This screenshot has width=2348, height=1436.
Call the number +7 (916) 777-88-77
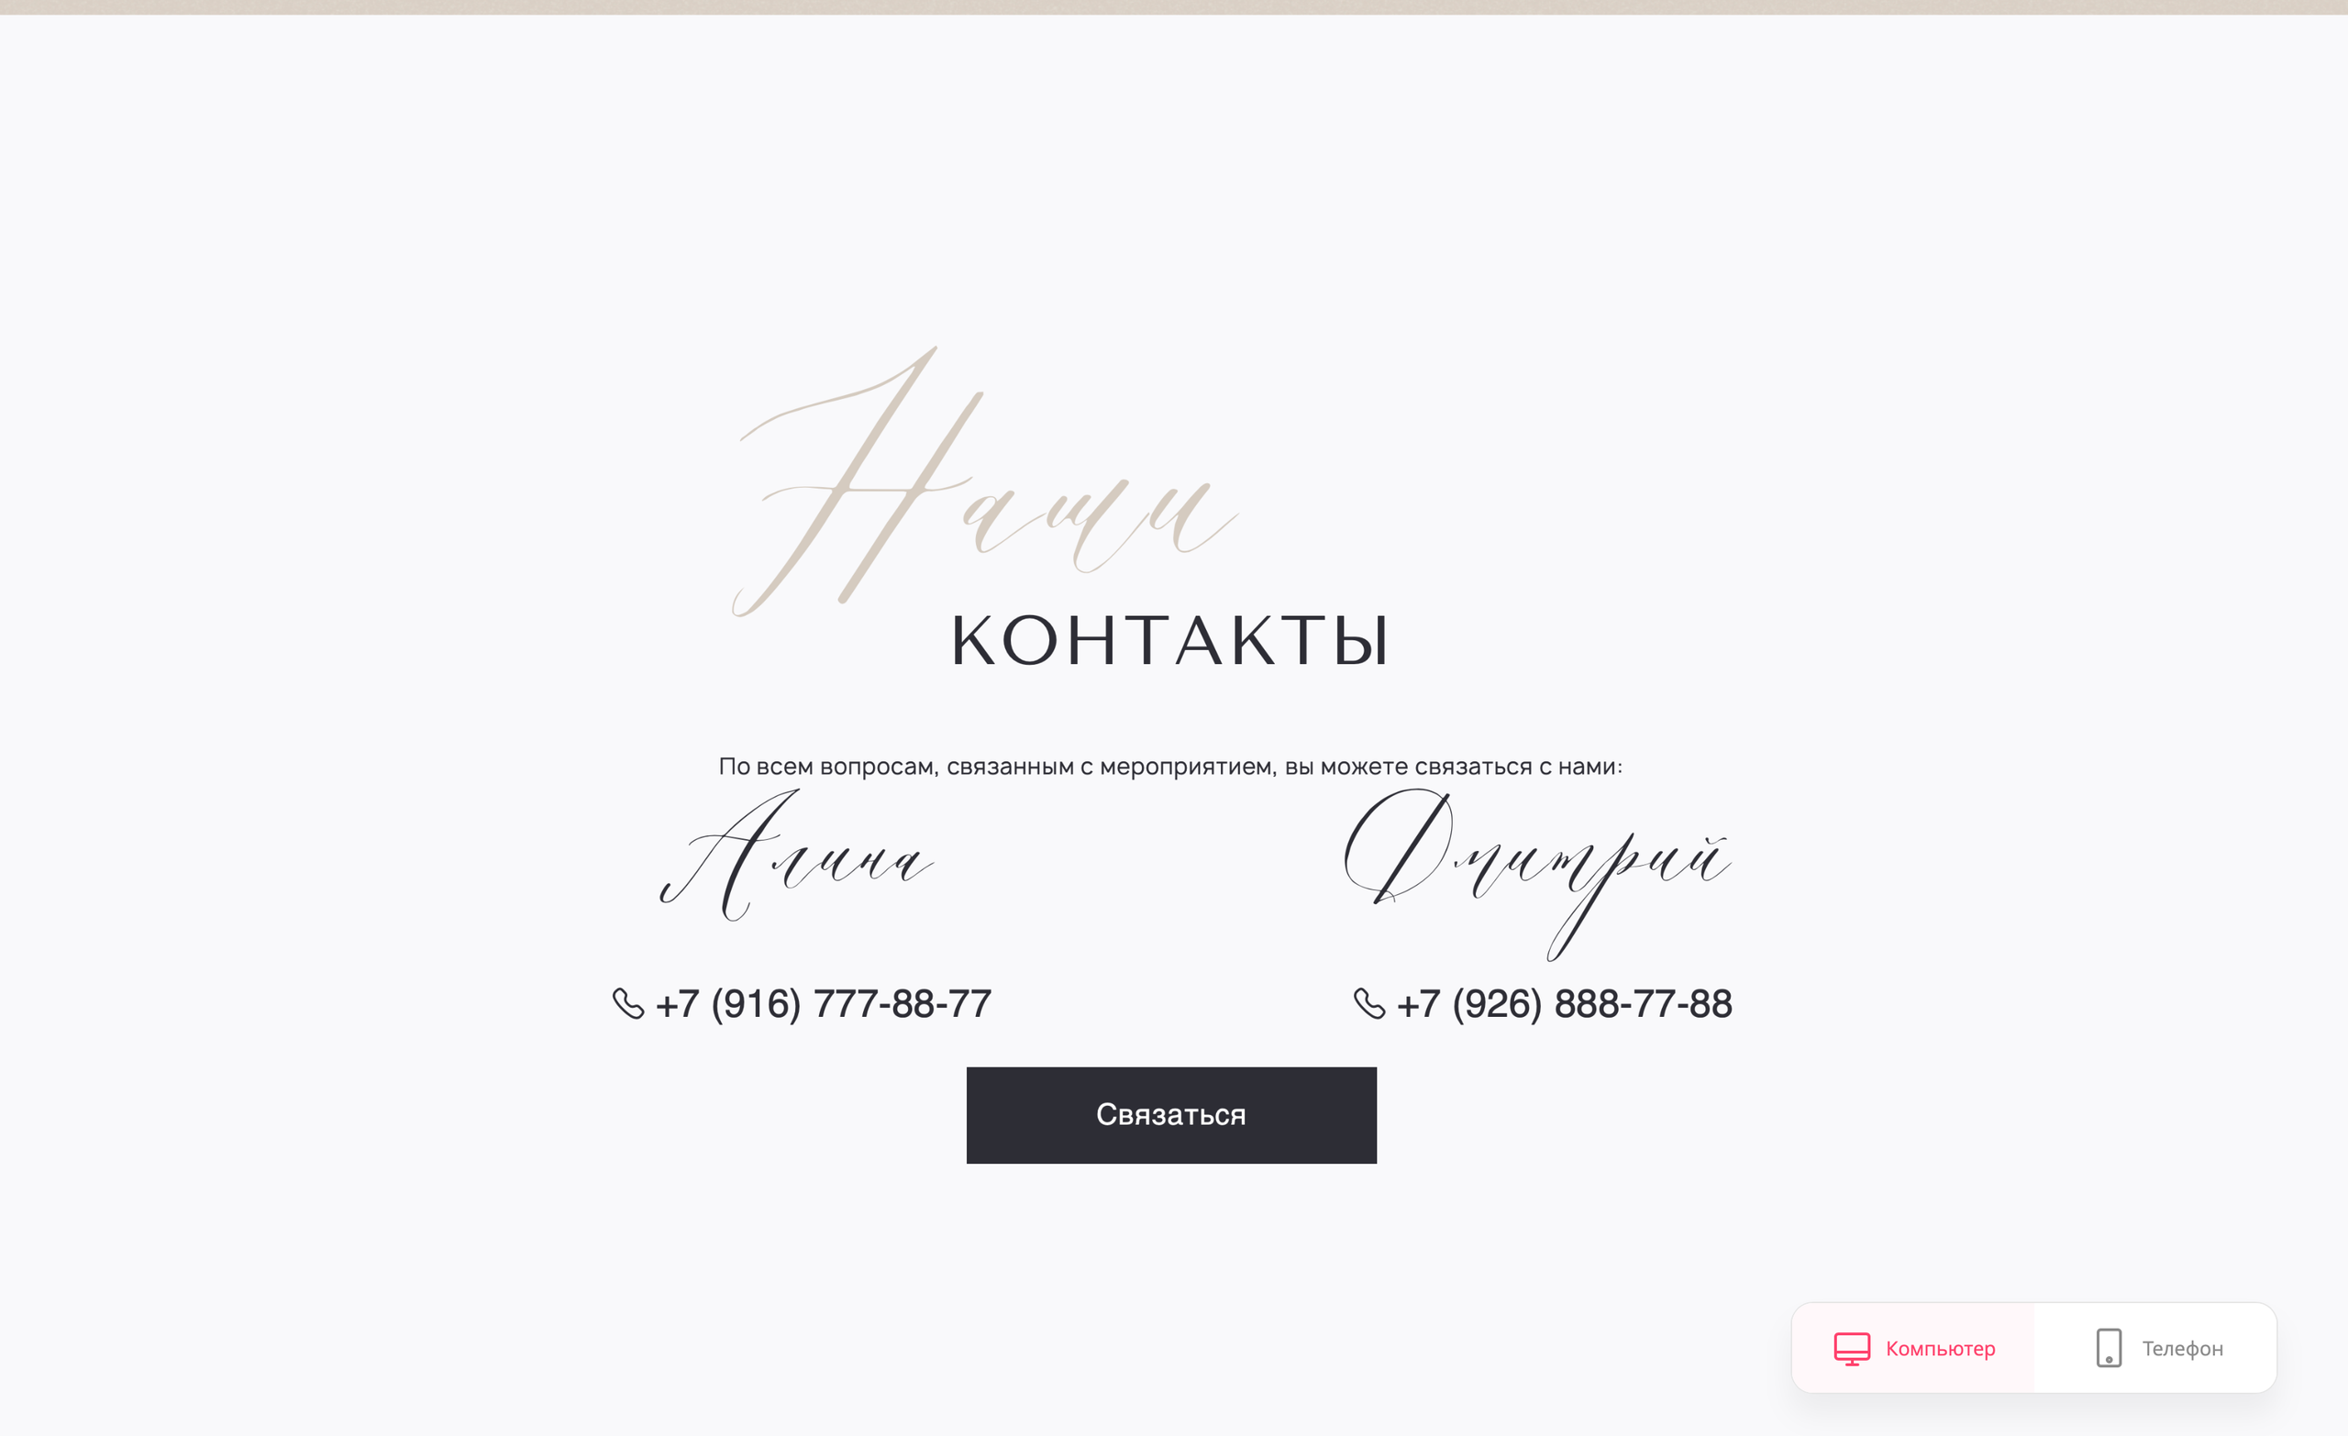(x=824, y=1004)
